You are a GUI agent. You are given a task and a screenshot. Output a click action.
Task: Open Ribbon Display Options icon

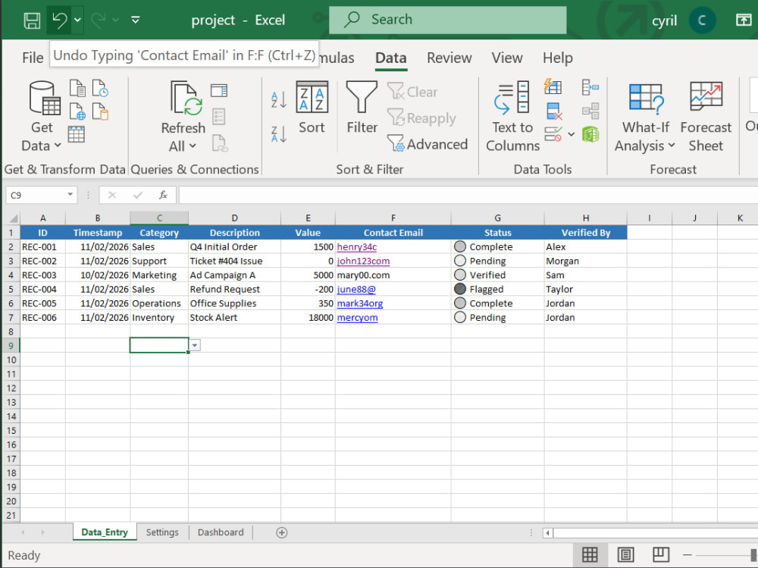[743, 20]
